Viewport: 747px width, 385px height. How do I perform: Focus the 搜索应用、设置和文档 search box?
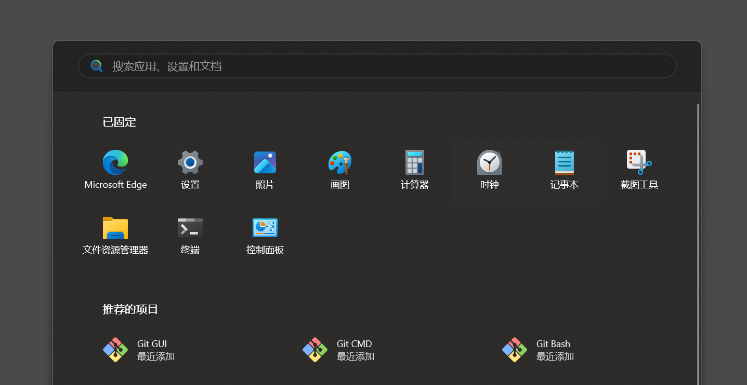click(377, 66)
